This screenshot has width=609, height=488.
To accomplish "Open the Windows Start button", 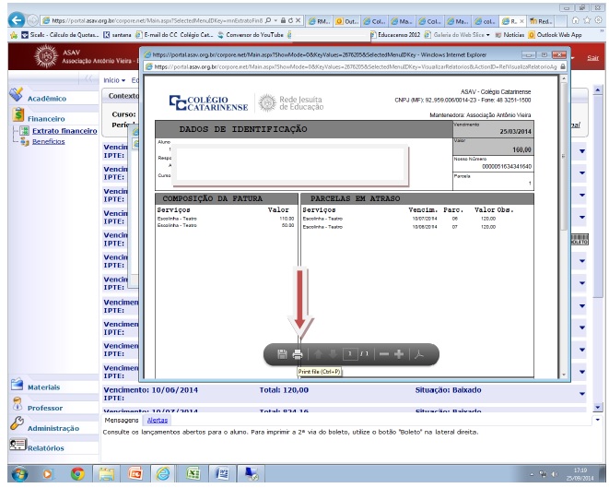I will click(x=19, y=474).
